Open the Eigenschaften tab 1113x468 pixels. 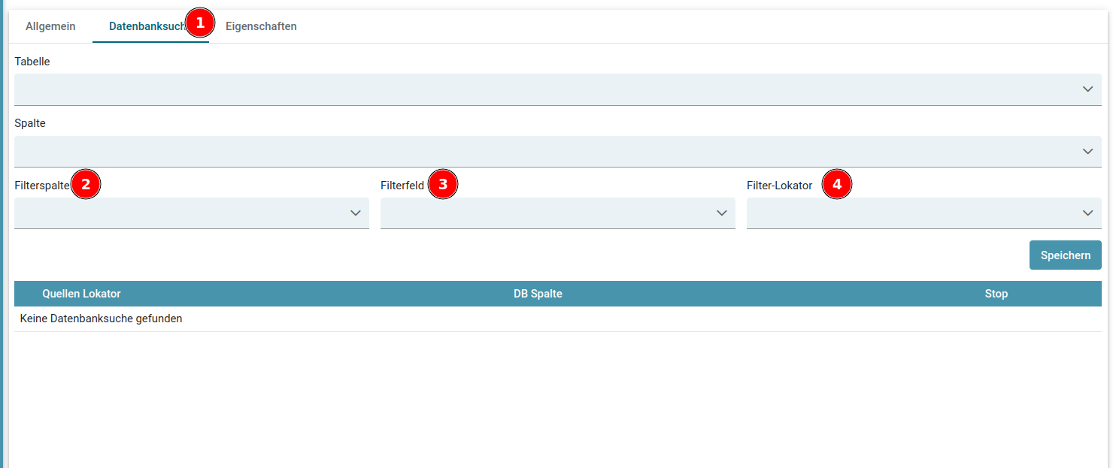[x=261, y=26]
